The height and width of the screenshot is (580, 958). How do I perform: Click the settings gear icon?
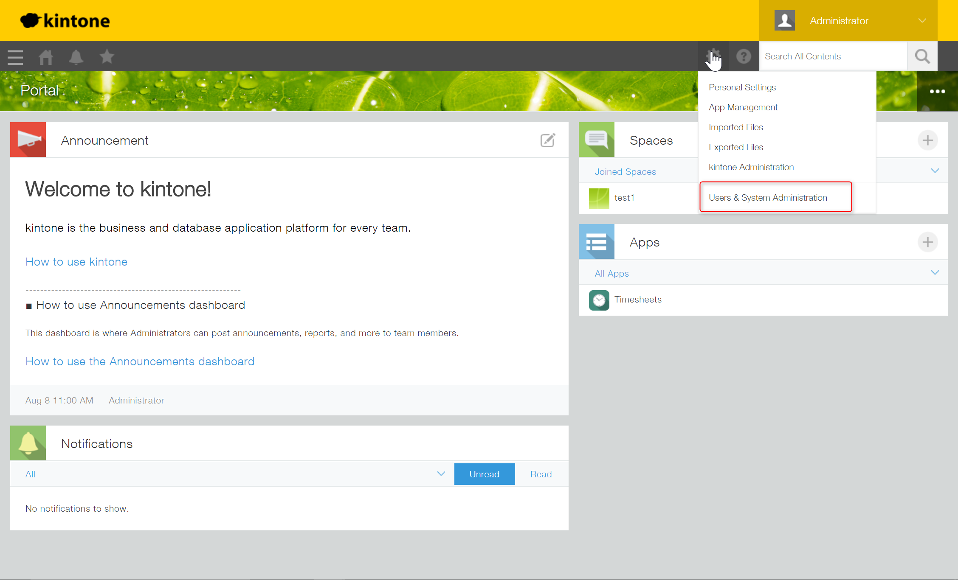(x=713, y=56)
